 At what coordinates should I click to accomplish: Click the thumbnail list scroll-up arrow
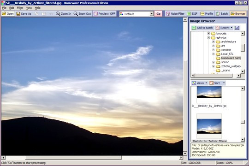click(x=243, y=89)
